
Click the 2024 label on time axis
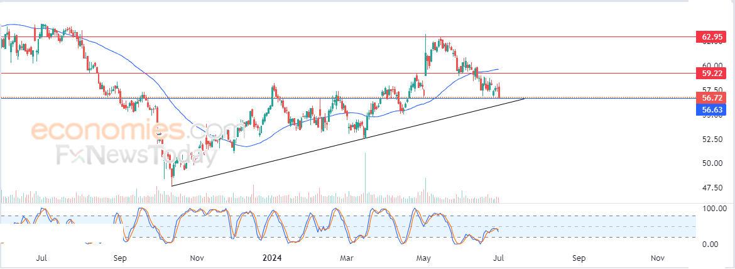[x=272, y=258]
